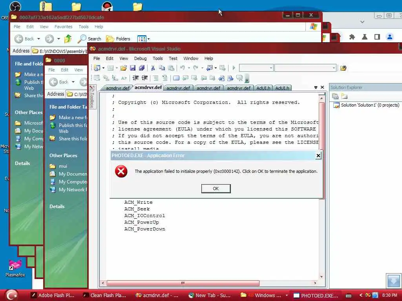The height and width of the screenshot is (301, 402).
Task: Click Cut scissors icon in Visual Studio
Action: (x=153, y=68)
